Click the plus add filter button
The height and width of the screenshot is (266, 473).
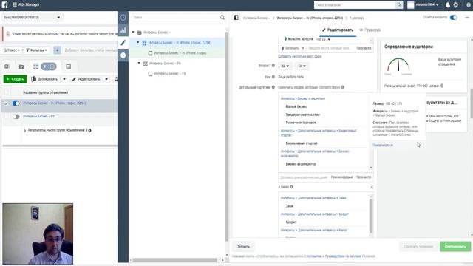pyautogui.click(x=57, y=50)
